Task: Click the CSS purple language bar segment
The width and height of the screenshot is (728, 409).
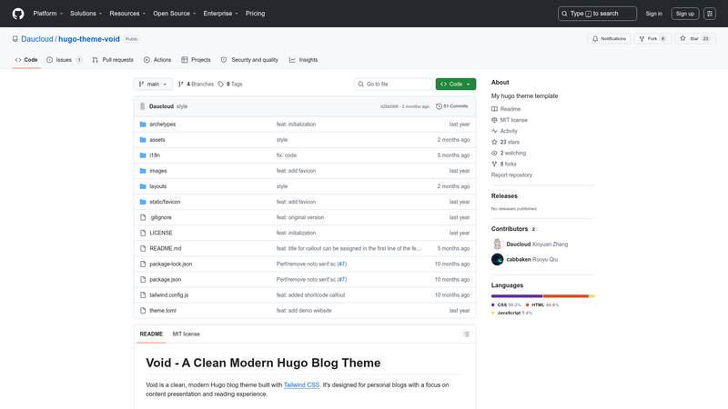Action: [517, 296]
